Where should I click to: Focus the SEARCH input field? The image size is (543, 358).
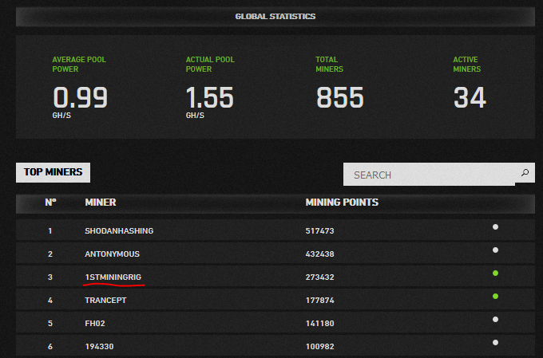pos(429,175)
